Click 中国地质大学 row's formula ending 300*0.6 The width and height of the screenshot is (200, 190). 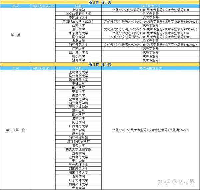click(151, 21)
